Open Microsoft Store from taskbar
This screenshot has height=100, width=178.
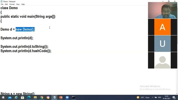[23, 97]
